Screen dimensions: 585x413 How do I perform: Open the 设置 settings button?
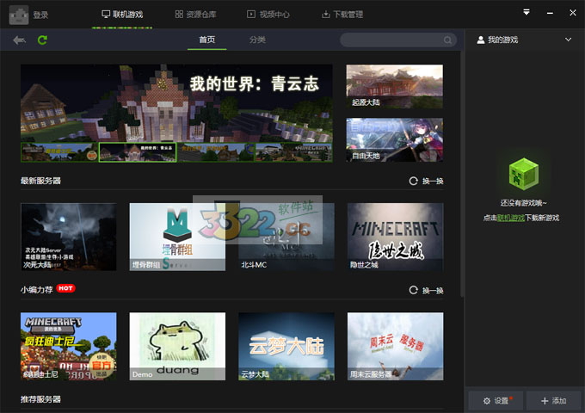click(x=496, y=401)
